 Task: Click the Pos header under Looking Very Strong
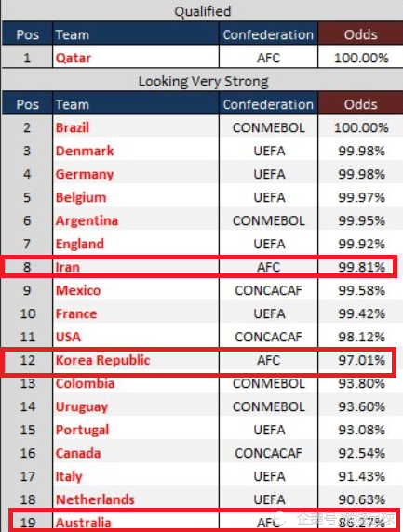[x=28, y=104]
